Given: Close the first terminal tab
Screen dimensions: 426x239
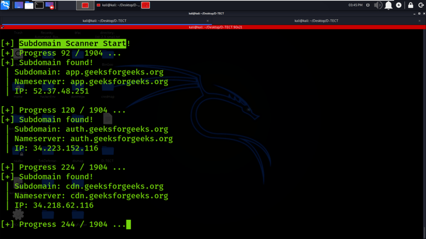Looking at the screenshot, I should (207, 21).
